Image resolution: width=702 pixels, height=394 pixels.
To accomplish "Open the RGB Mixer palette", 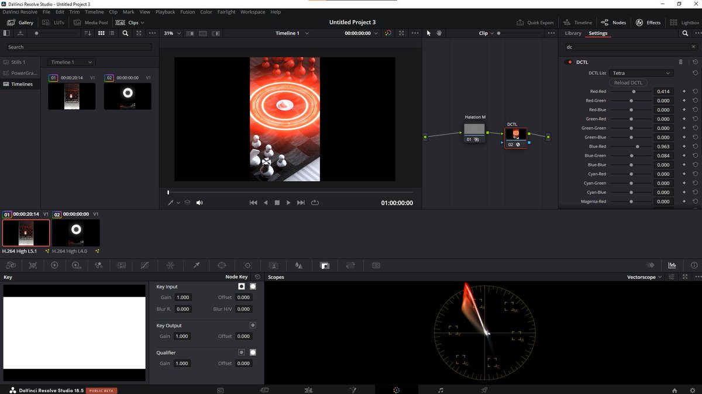I will pos(98,265).
